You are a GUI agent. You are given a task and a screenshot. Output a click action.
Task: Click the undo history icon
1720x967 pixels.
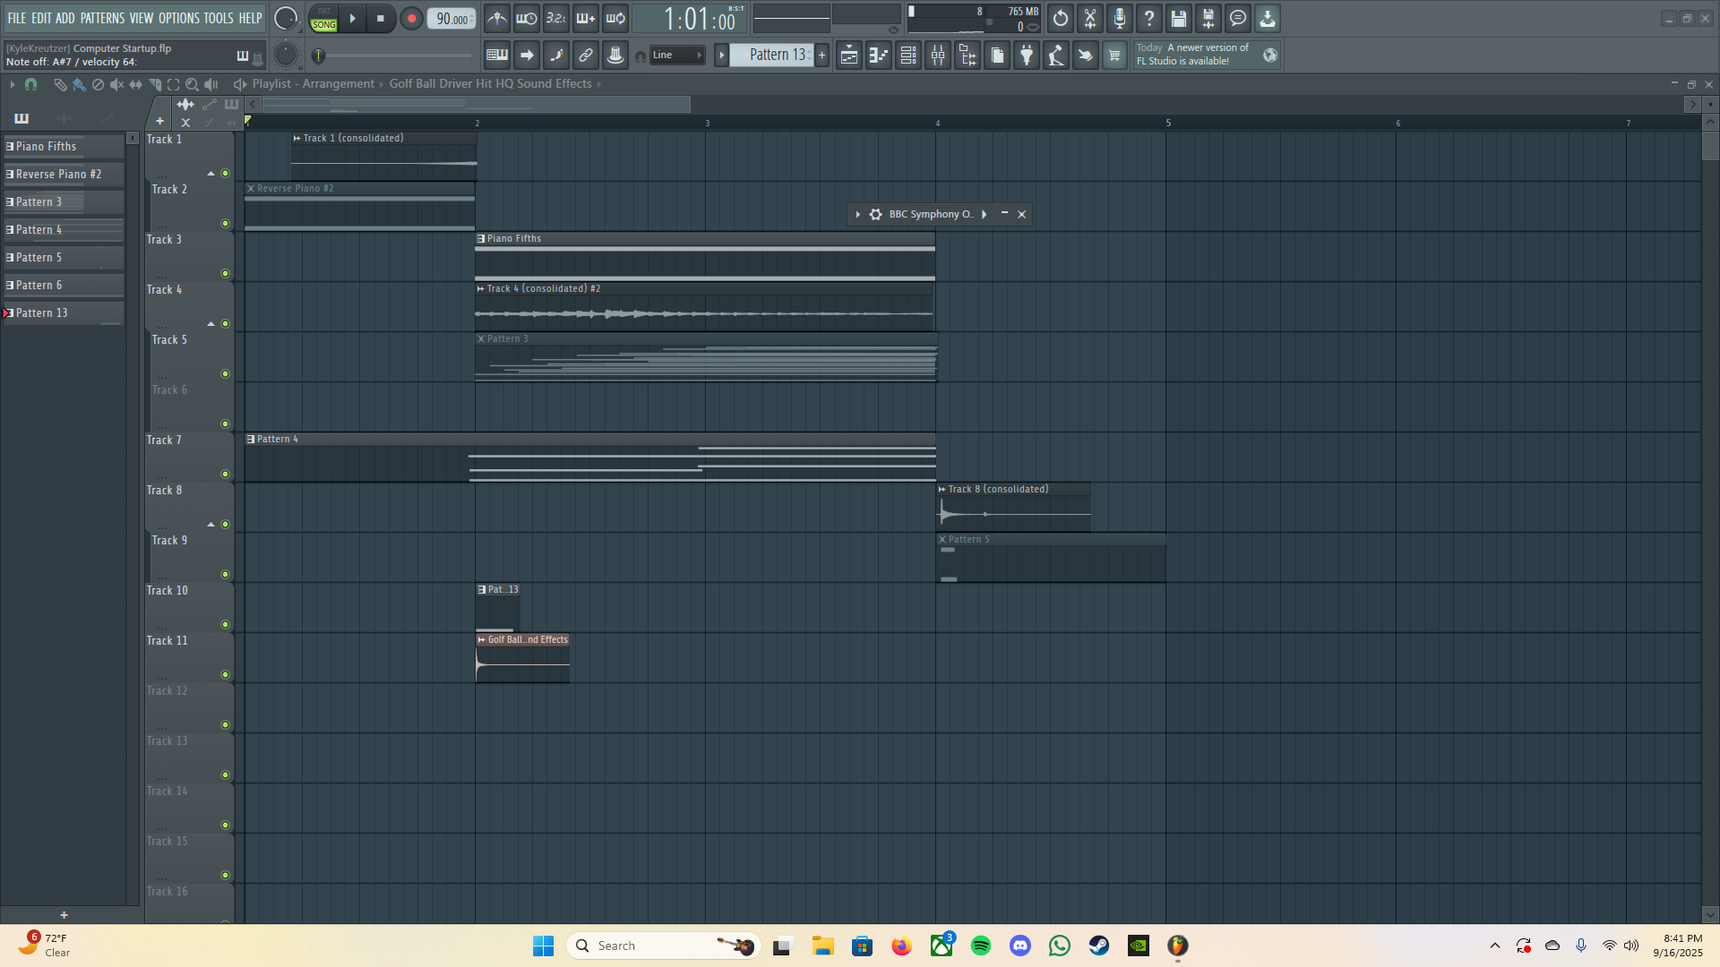click(x=1061, y=18)
